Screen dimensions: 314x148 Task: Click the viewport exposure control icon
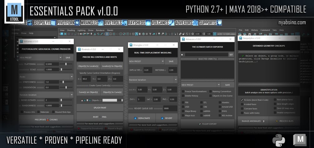click(x=193, y=34)
